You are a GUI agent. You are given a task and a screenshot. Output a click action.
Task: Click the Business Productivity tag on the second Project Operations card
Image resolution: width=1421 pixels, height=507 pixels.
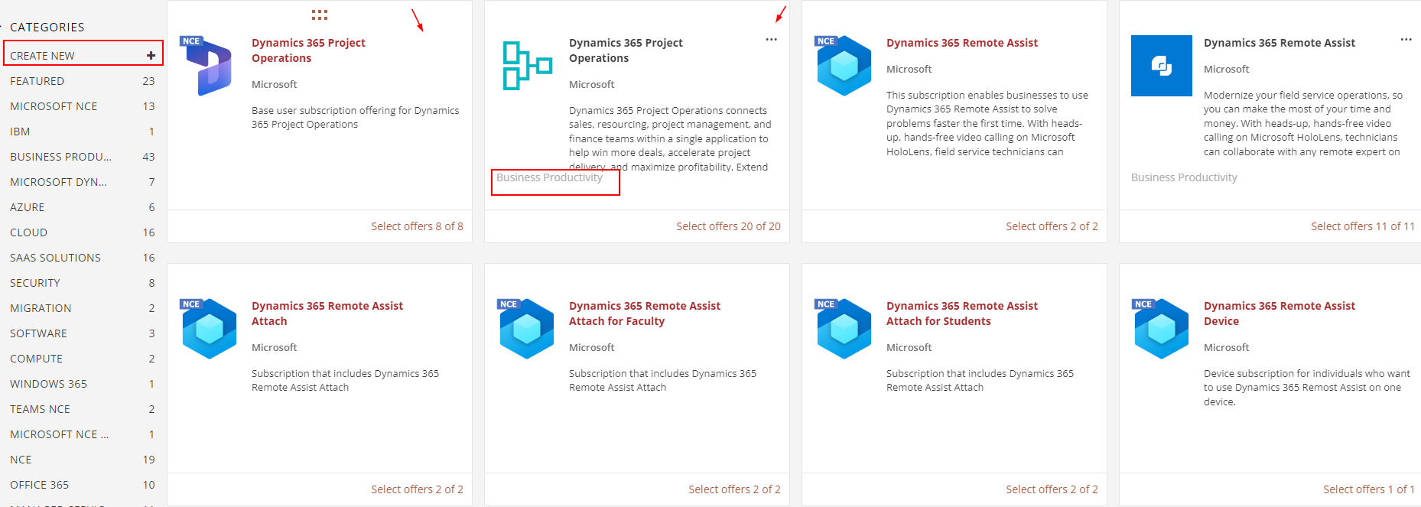[x=549, y=177]
